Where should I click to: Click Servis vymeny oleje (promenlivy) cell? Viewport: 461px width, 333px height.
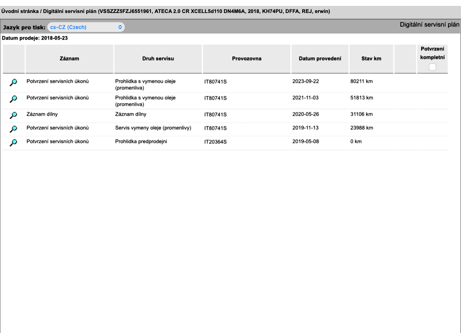153,128
